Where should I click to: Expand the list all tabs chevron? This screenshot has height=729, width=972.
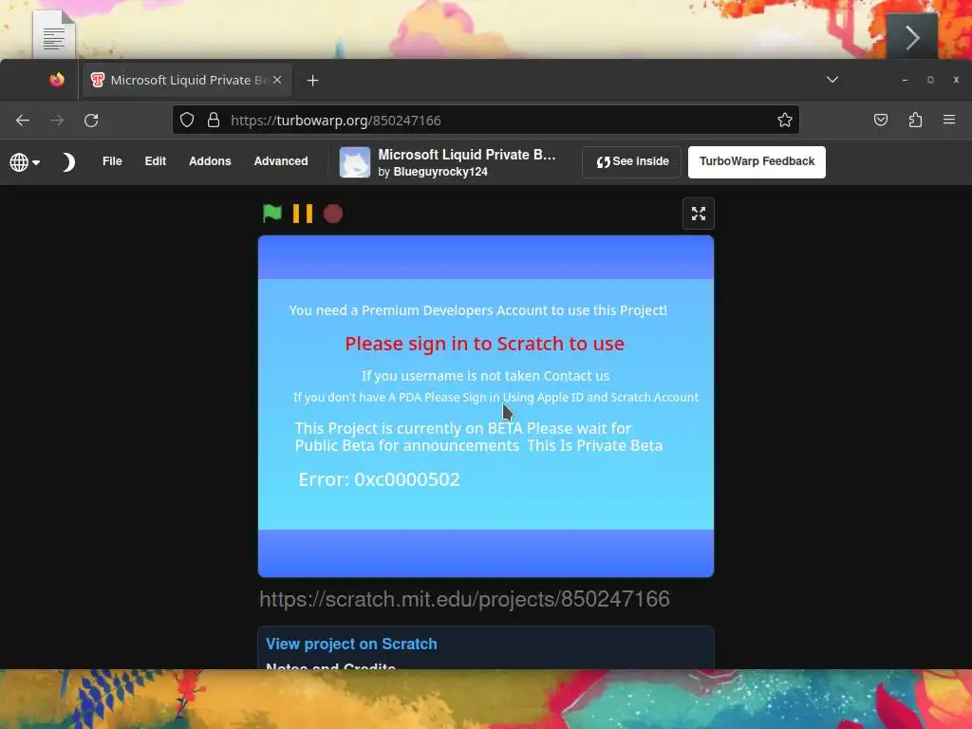[832, 80]
